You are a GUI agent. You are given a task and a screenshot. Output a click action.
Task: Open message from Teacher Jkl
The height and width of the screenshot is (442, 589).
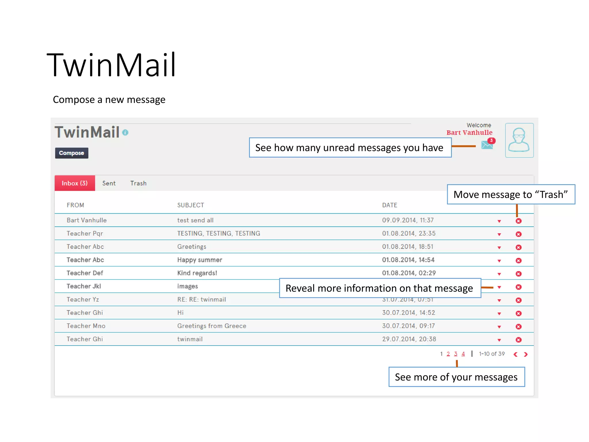[84, 286]
